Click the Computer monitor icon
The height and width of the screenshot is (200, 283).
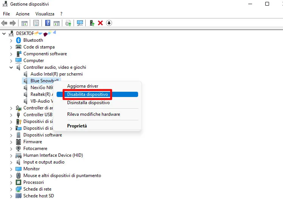coord(18,61)
